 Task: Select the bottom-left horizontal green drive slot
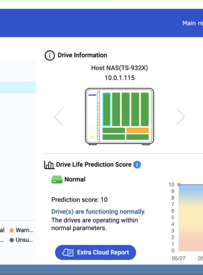click(114, 137)
